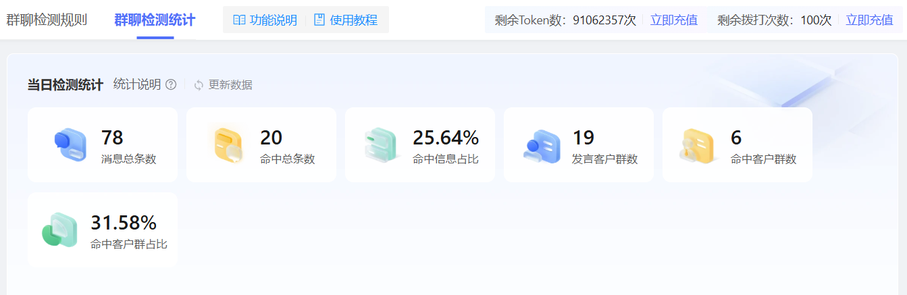
Task: Click the 消息总条数 chat bubble icon
Action: [x=70, y=144]
